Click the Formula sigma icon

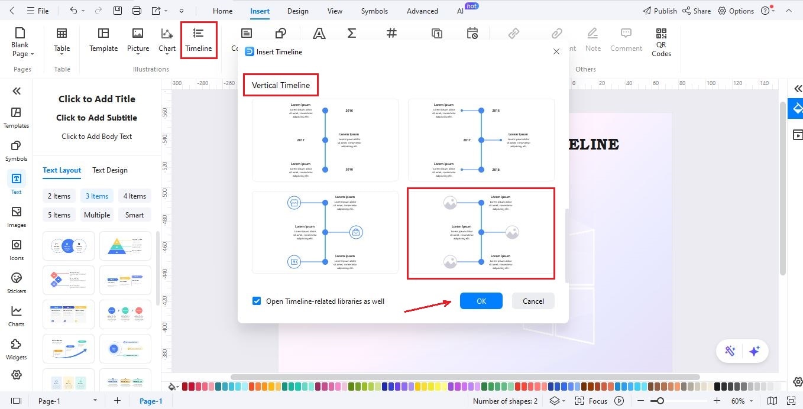pyautogui.click(x=352, y=33)
